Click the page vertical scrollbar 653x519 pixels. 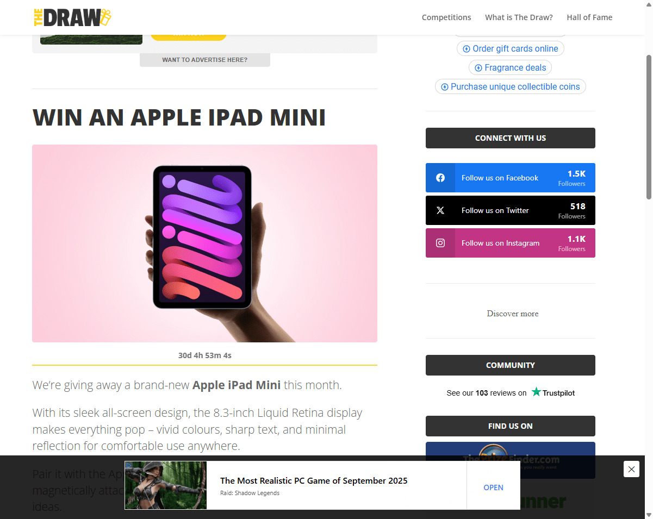pos(649,127)
